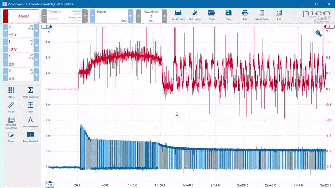Increase the Timebase with plus button

[85, 16]
